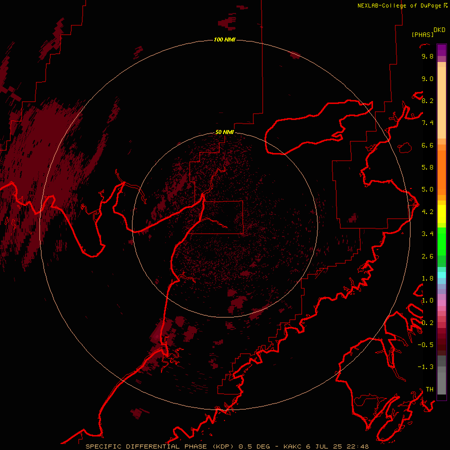Click the bright green band of the color bar

click(441, 241)
